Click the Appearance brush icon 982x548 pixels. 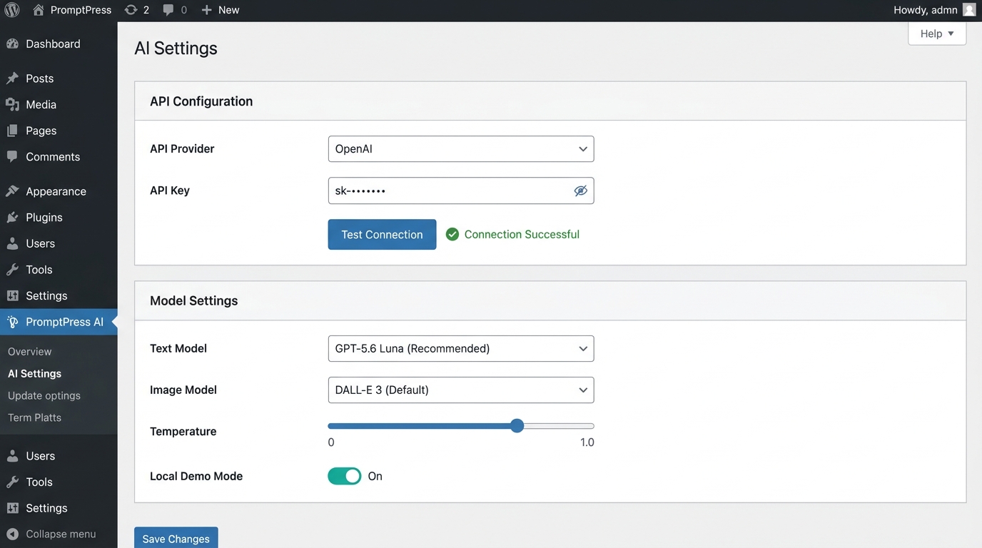click(12, 191)
